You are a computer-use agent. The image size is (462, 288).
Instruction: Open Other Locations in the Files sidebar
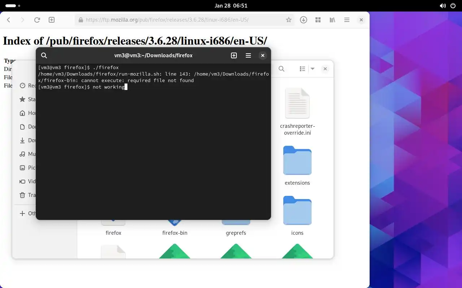pos(27,213)
